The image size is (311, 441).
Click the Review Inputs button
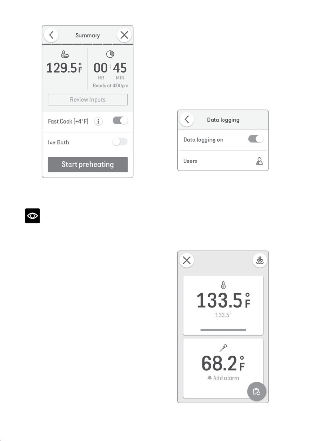click(x=87, y=100)
